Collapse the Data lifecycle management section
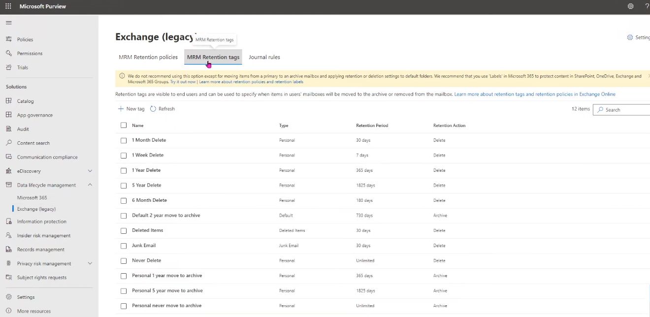Viewport: 650px width, 317px height. point(89,185)
